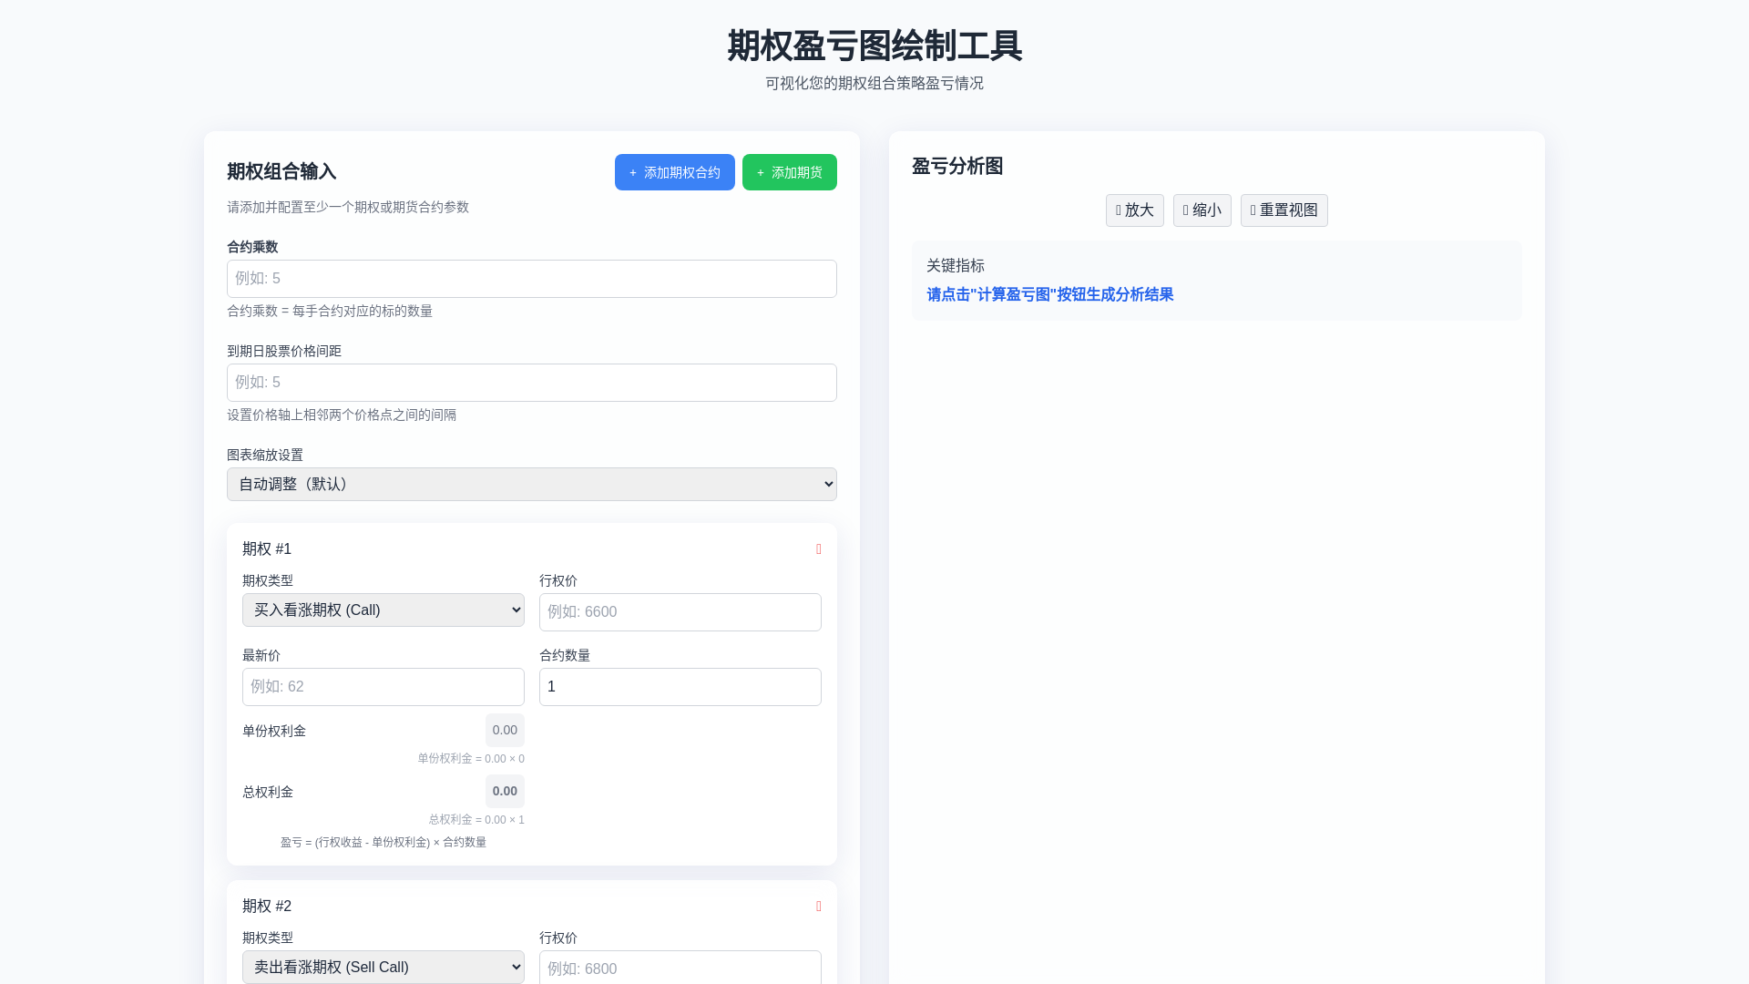Delete option #1 via red trash icon
This screenshot has width=1749, height=984.
pos(818,549)
